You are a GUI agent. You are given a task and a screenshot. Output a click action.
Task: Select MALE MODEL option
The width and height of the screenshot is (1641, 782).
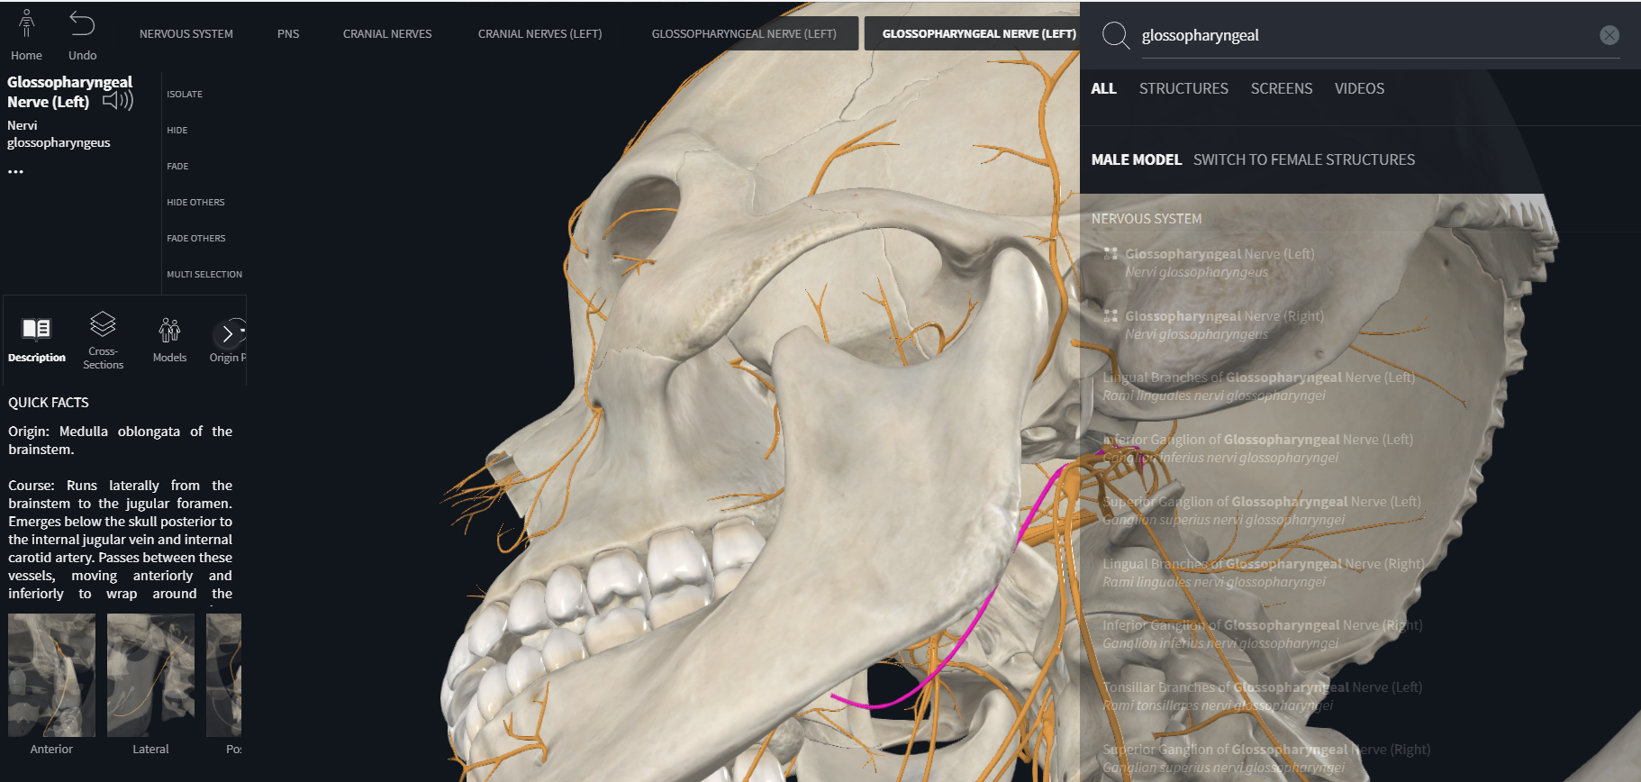click(1136, 159)
